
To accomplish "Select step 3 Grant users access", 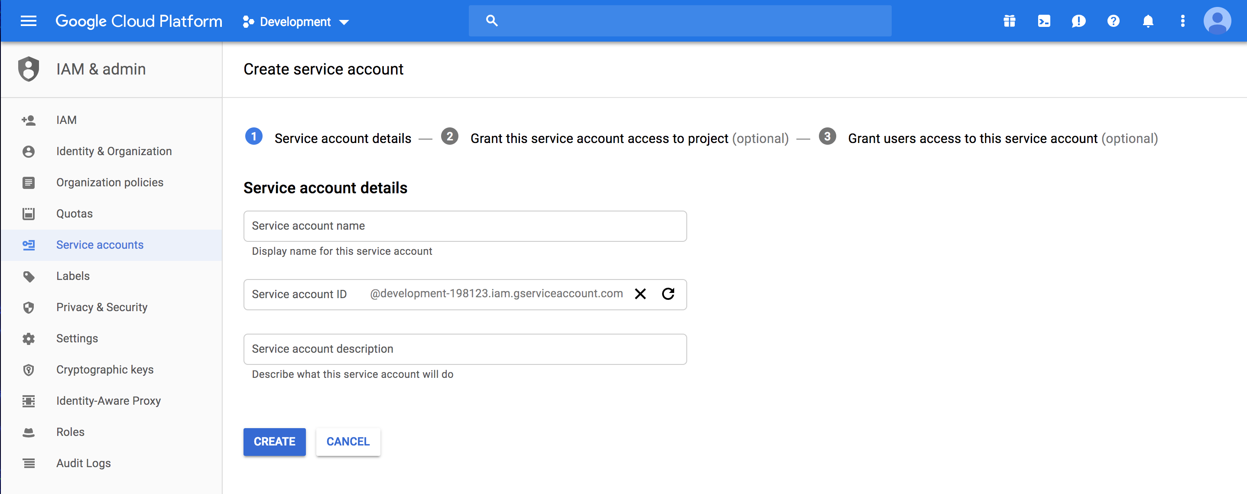I will point(988,137).
